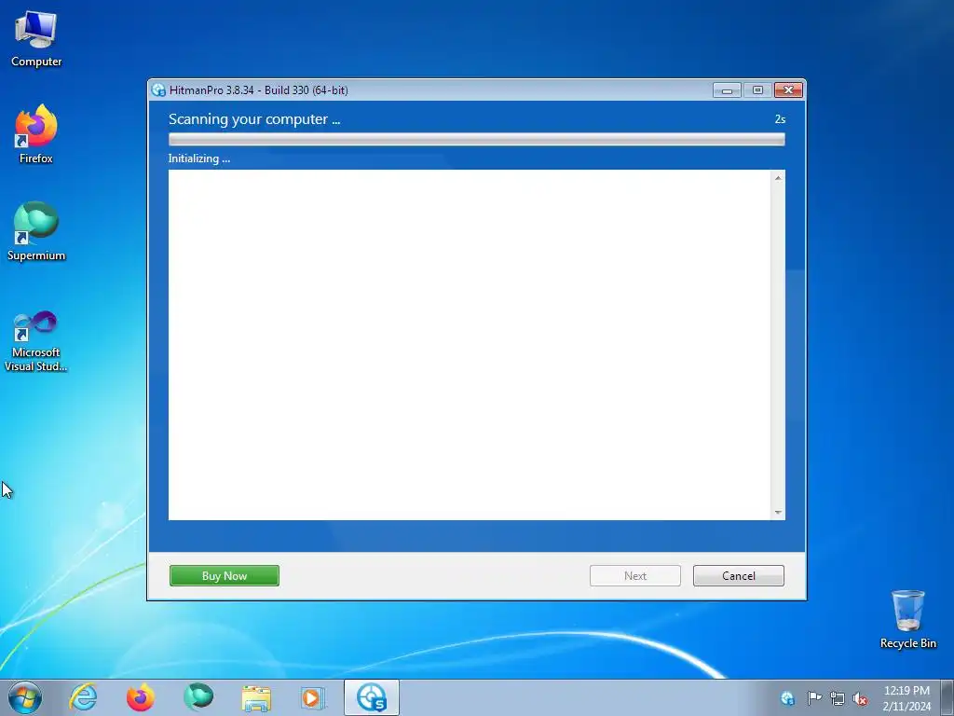Click the HitmanPro title bar app icon
Screen dimensions: 954x716
click(x=158, y=90)
